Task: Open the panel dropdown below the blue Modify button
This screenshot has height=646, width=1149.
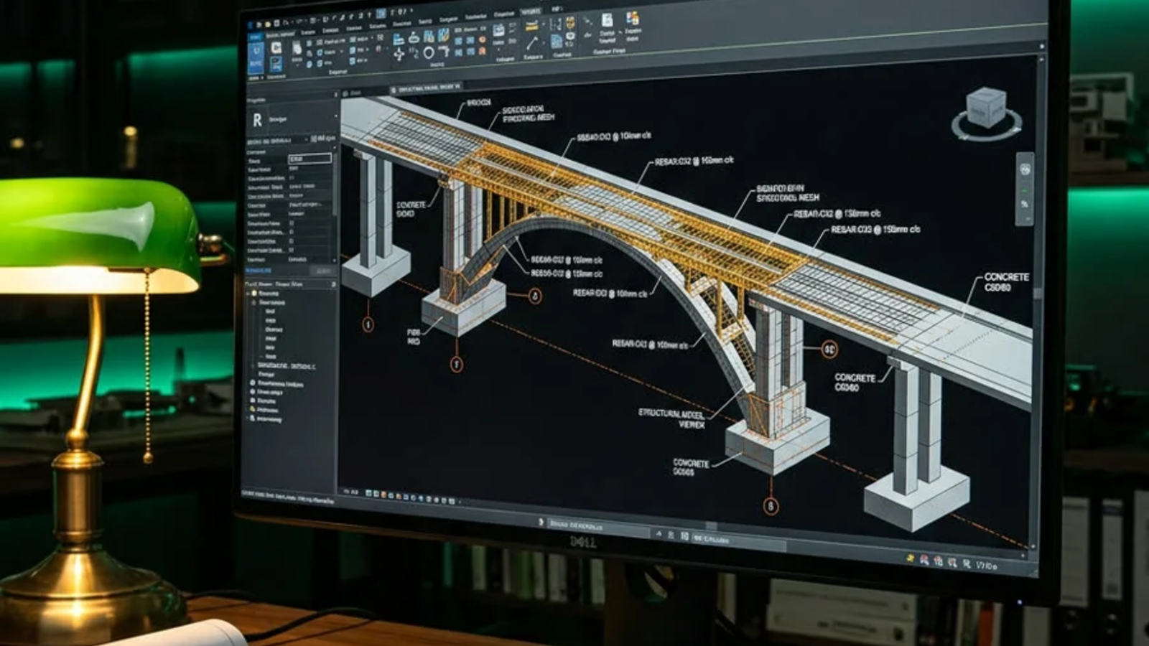Action: click(x=256, y=78)
